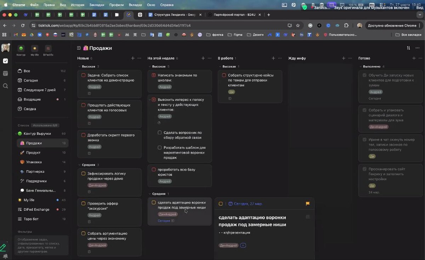
Task: Check off task Прощупать действующих клиентов на голосовых
Action: [x=84, y=105]
